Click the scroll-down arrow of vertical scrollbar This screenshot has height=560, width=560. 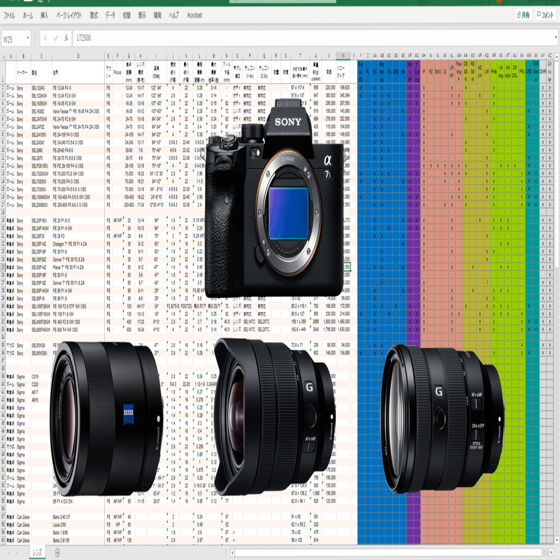(x=557, y=540)
